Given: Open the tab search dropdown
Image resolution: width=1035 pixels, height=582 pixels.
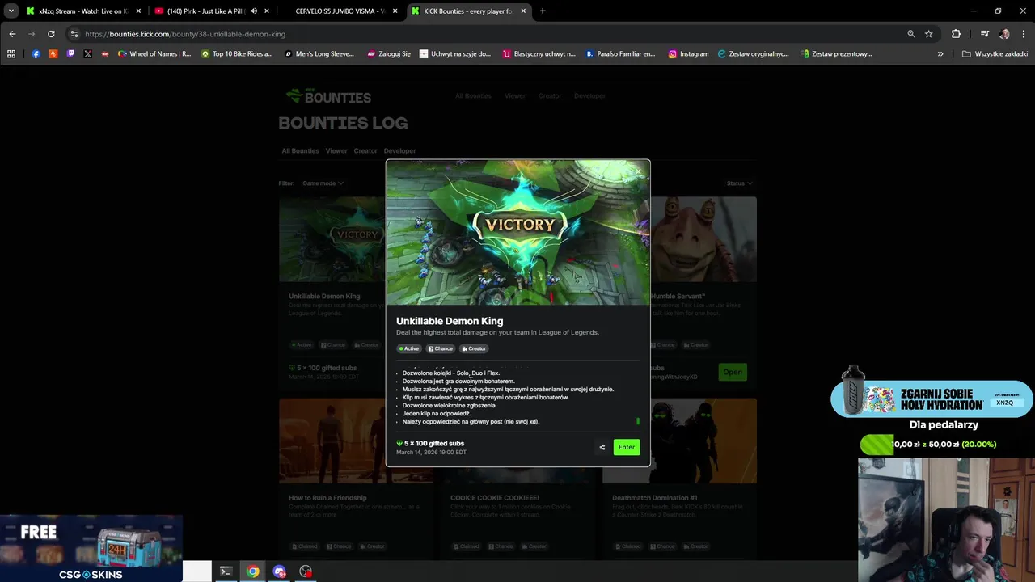Looking at the screenshot, I should coord(11,11).
